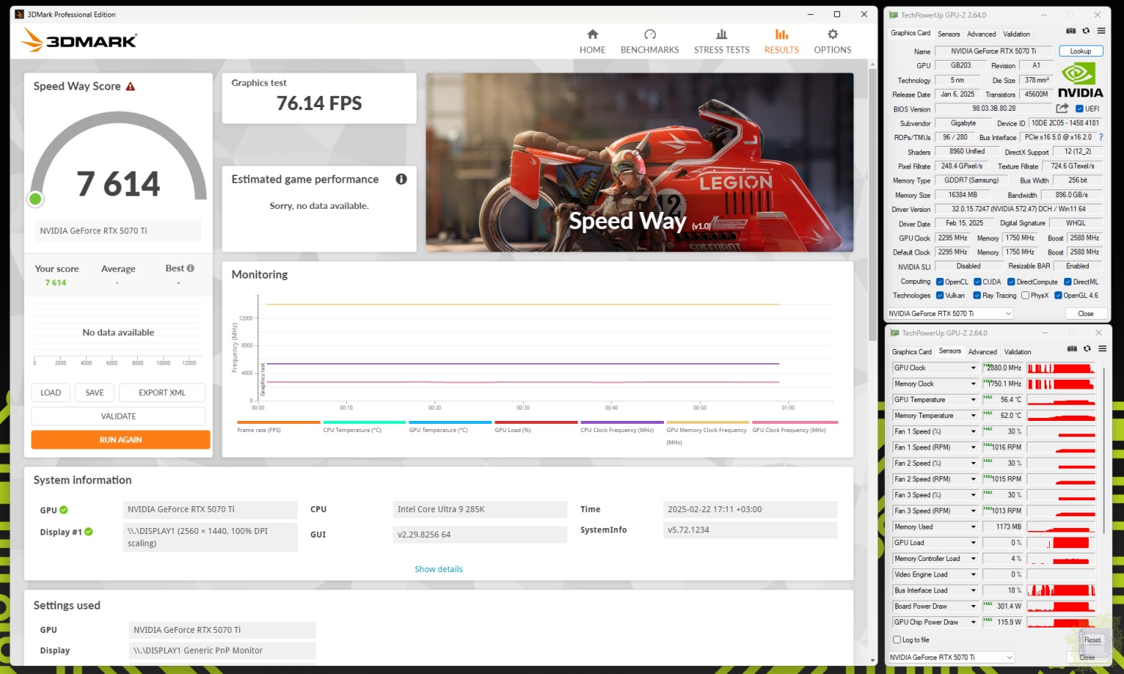Open the GPU Temperature sensor dropdown
The height and width of the screenshot is (674, 1124).
tap(973, 400)
